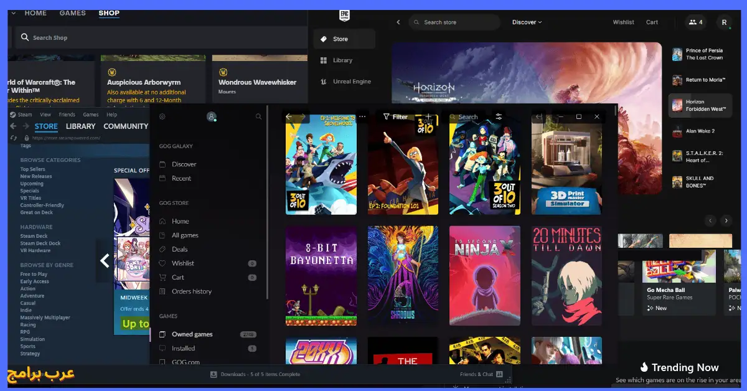This screenshot has width=747, height=391.
Task: Click Top Sellers link in Steam
Action: pos(32,169)
